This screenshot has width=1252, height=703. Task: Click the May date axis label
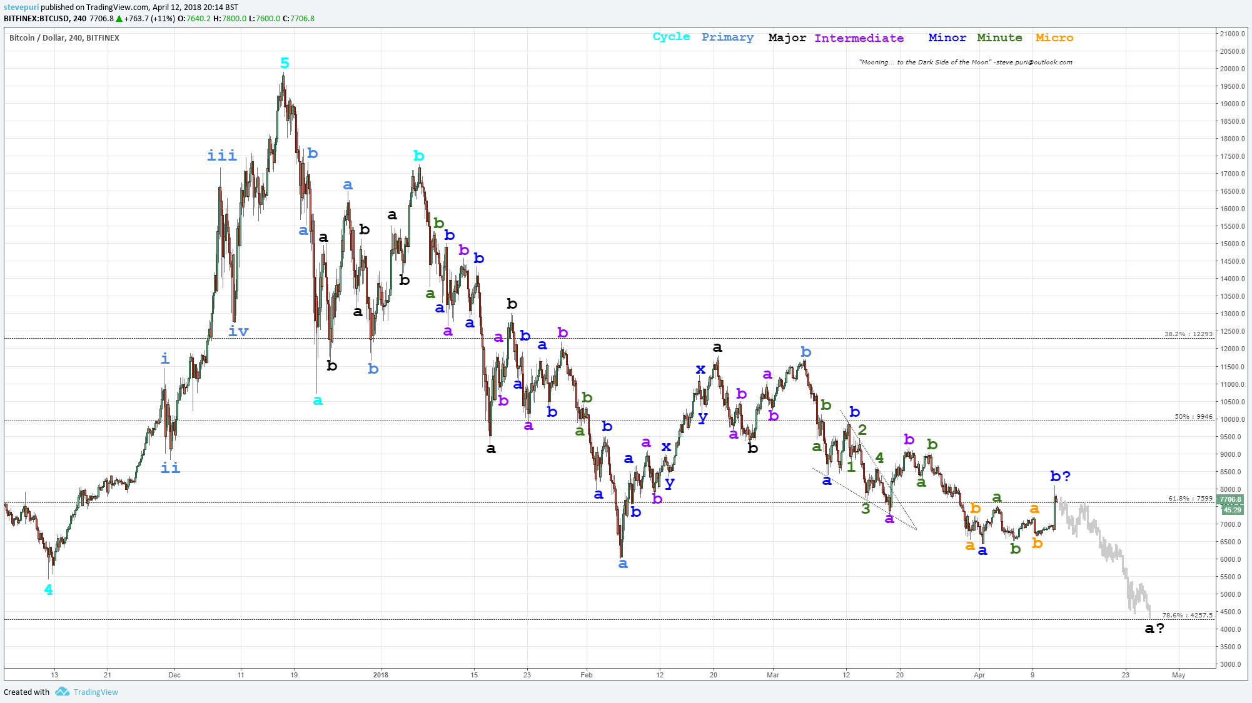(1179, 675)
